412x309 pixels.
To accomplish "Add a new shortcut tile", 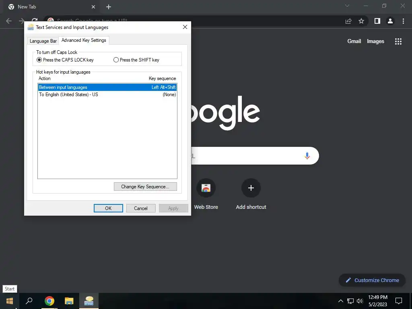I will (x=251, y=194).
